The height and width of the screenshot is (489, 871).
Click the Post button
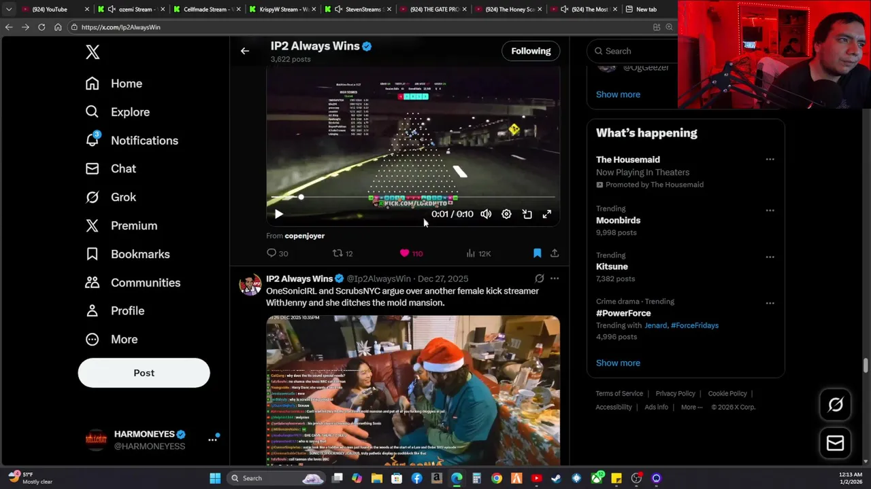click(144, 373)
